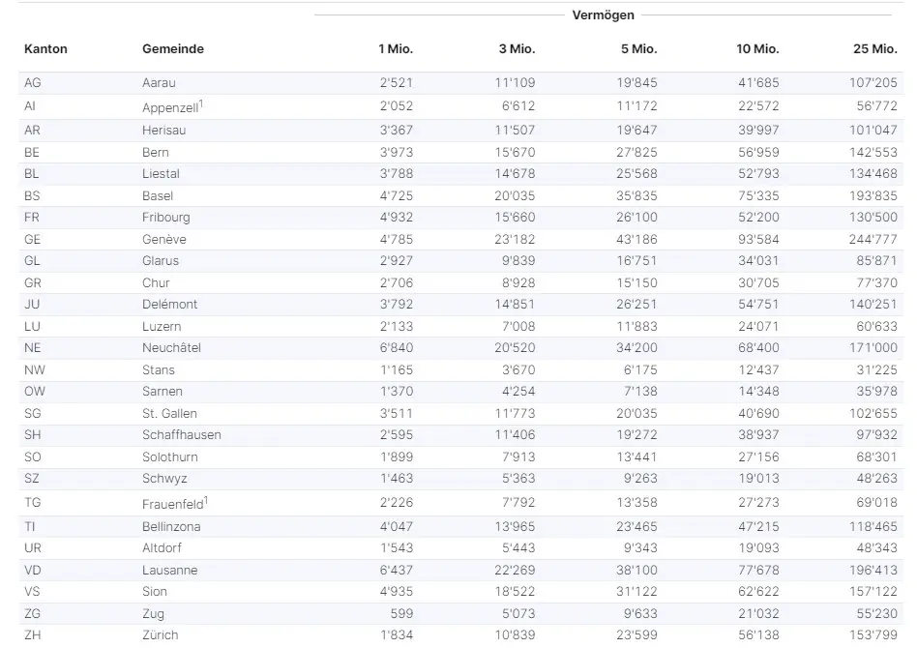Click the Frauenfeld footnote superscript
The height and width of the screenshot is (648, 917).
206,500
